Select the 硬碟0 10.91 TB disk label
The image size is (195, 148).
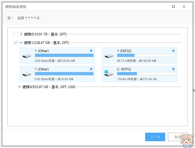tap(45, 34)
